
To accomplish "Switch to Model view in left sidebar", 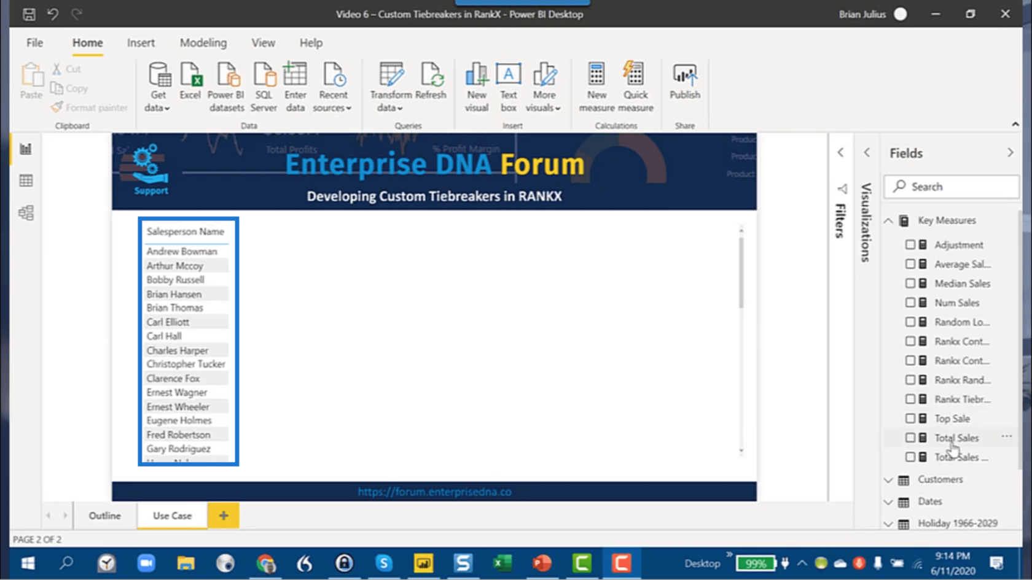I will (x=26, y=213).
